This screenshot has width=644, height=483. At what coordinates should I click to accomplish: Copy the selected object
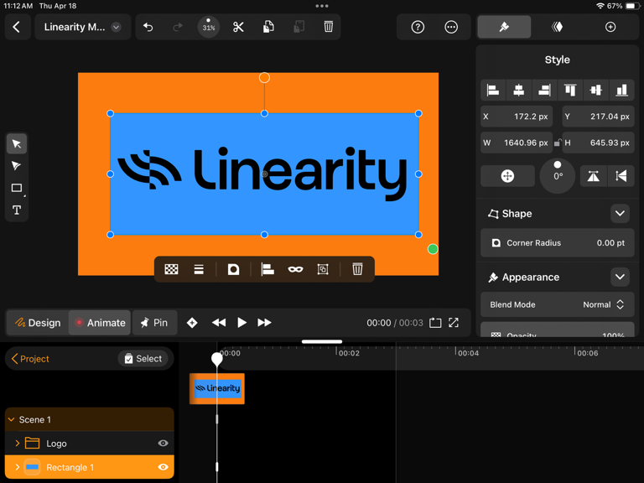click(x=268, y=27)
